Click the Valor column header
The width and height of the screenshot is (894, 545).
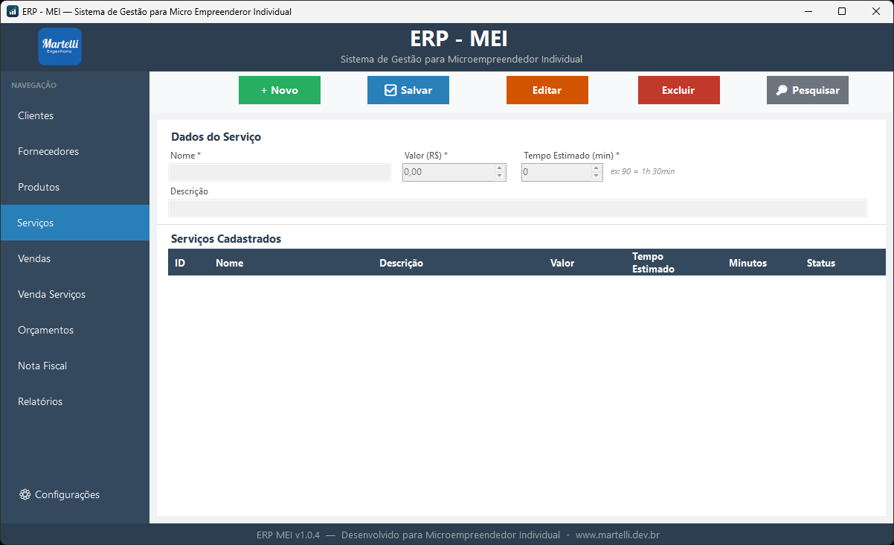click(585, 263)
